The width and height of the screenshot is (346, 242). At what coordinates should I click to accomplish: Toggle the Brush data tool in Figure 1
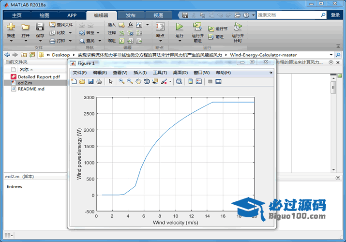coord(164,82)
